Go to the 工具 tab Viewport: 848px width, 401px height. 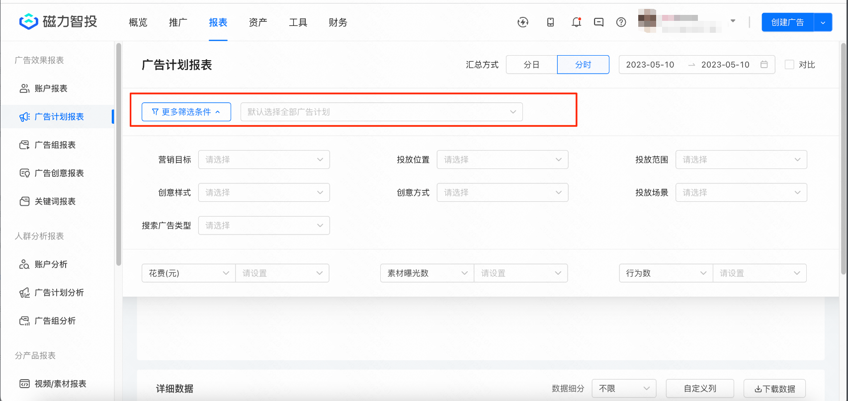coord(298,22)
